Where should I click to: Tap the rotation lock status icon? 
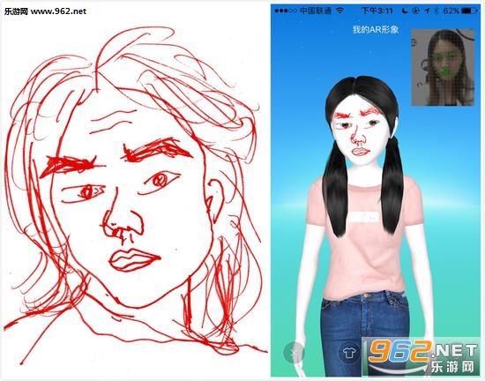pos(416,11)
